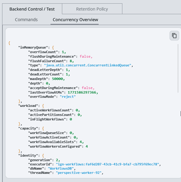Copy the JSON output to clipboard
This screenshot has width=181, height=182.
(174, 36)
